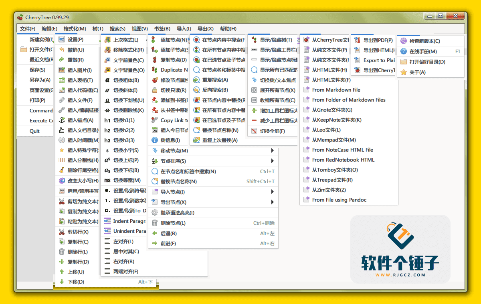Click the insert table icon
The image size is (481, 304).
click(x=63, y=80)
